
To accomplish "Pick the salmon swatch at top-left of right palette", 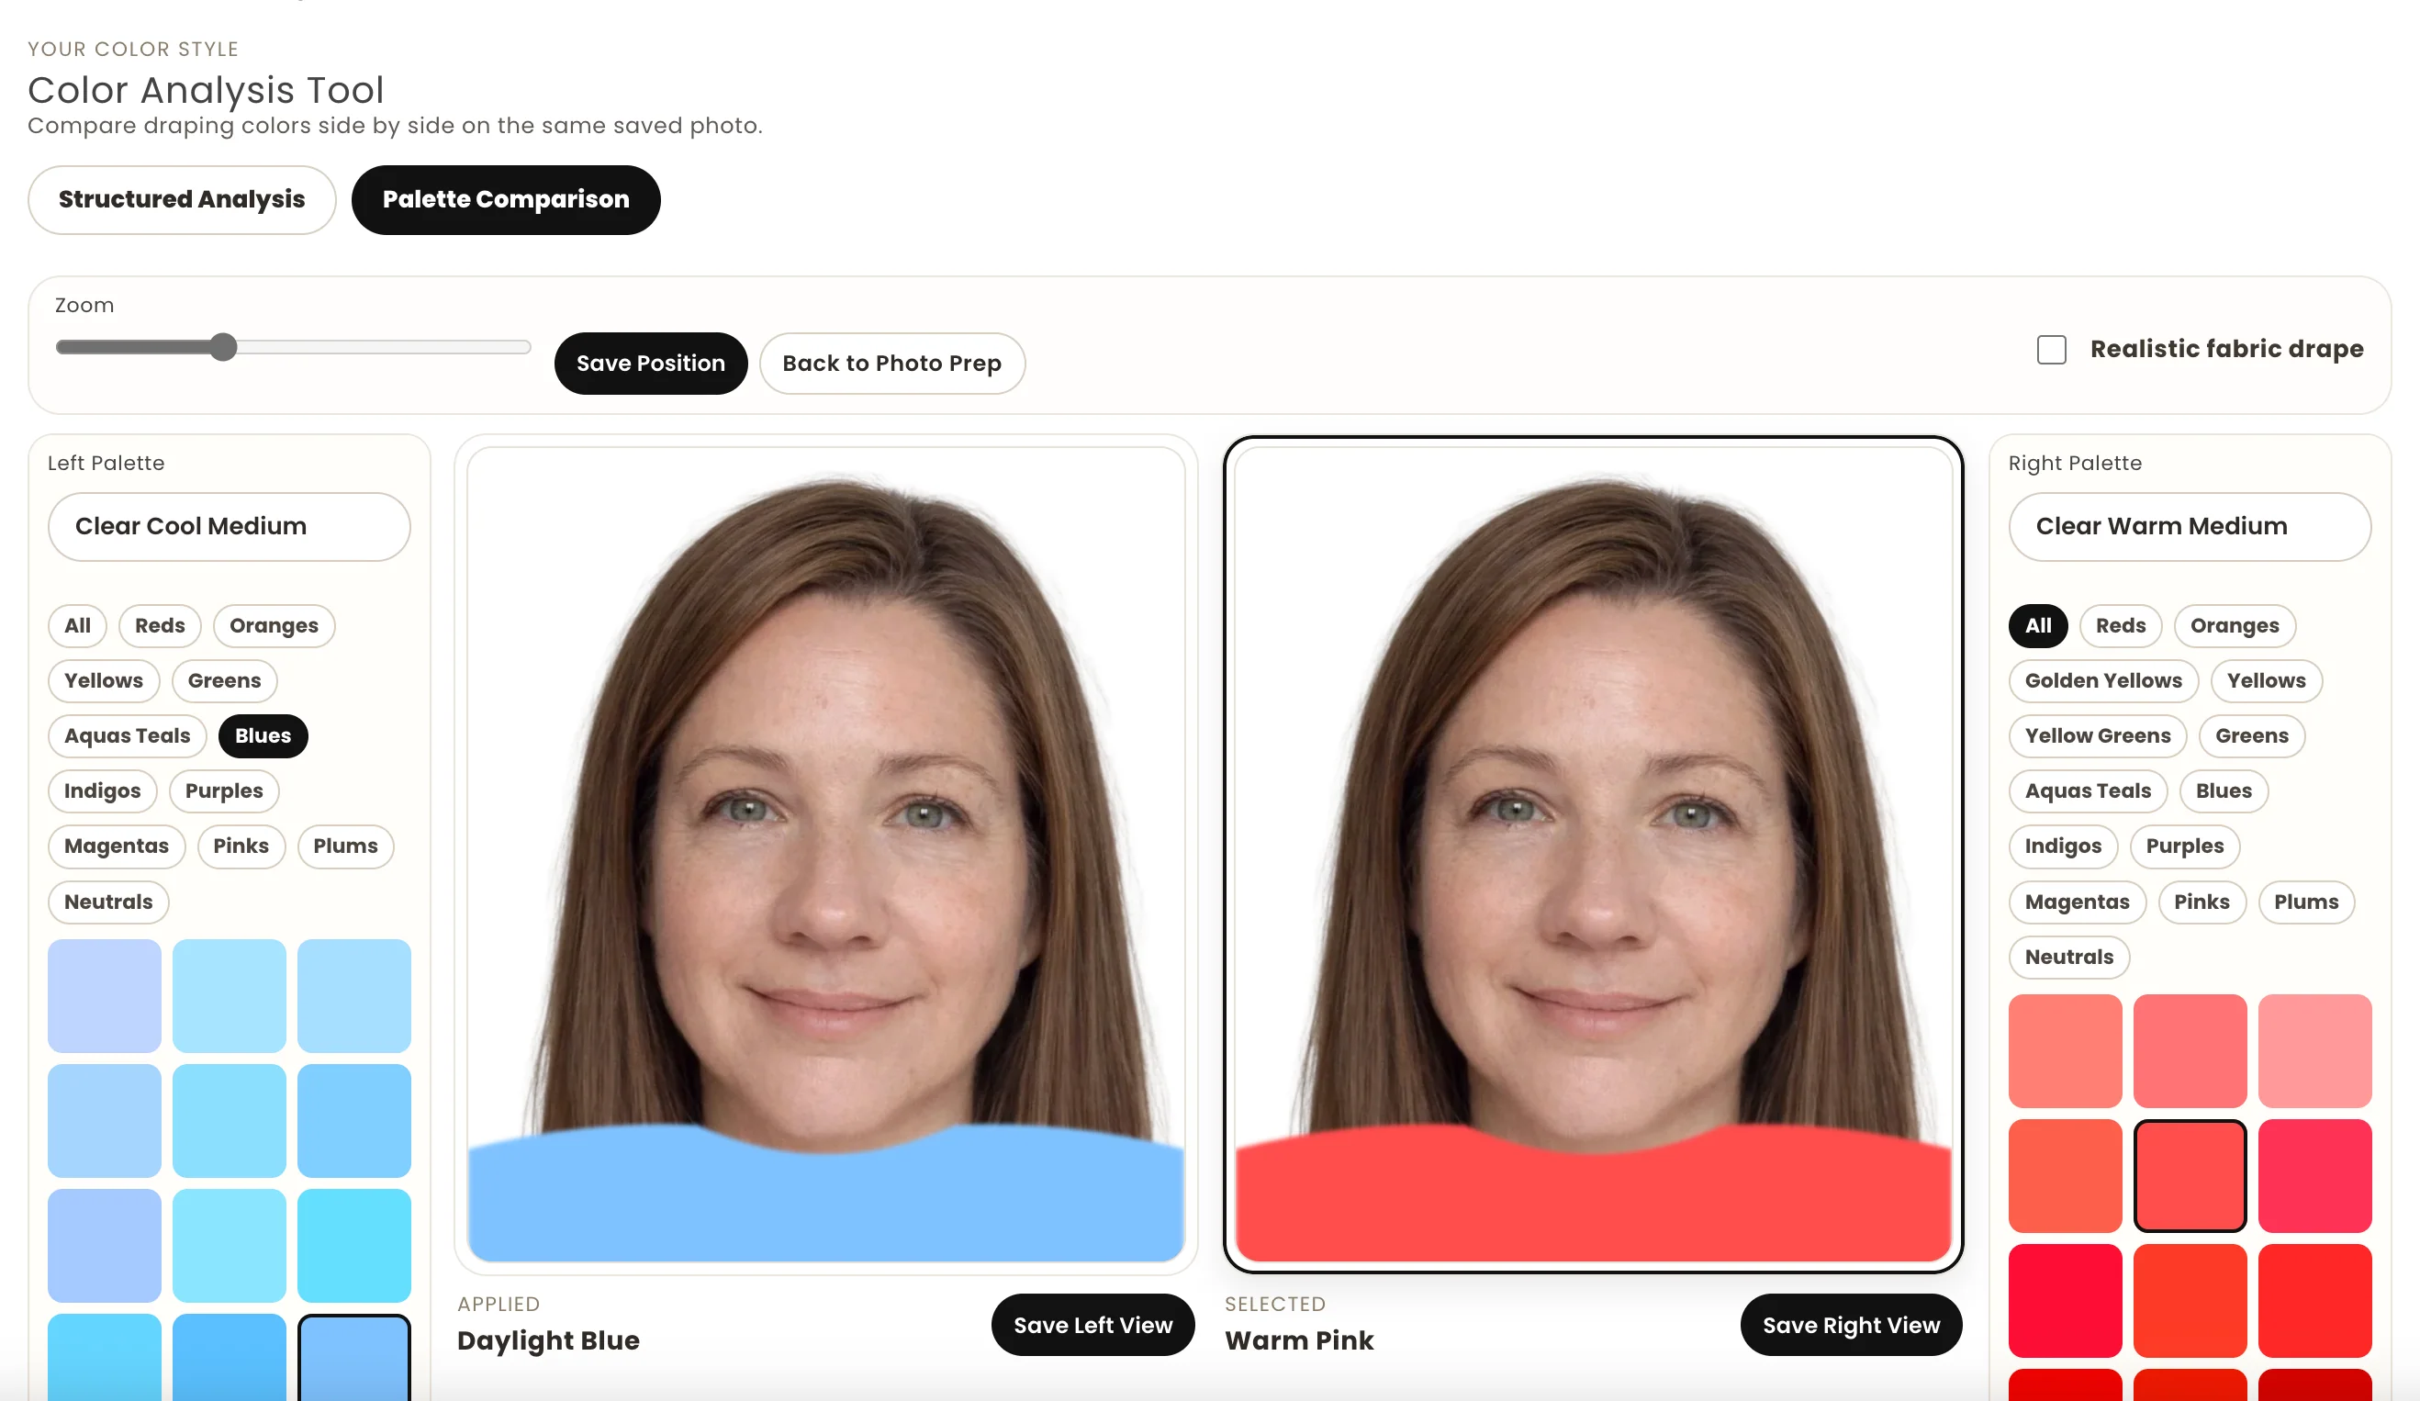I will (x=2065, y=1050).
